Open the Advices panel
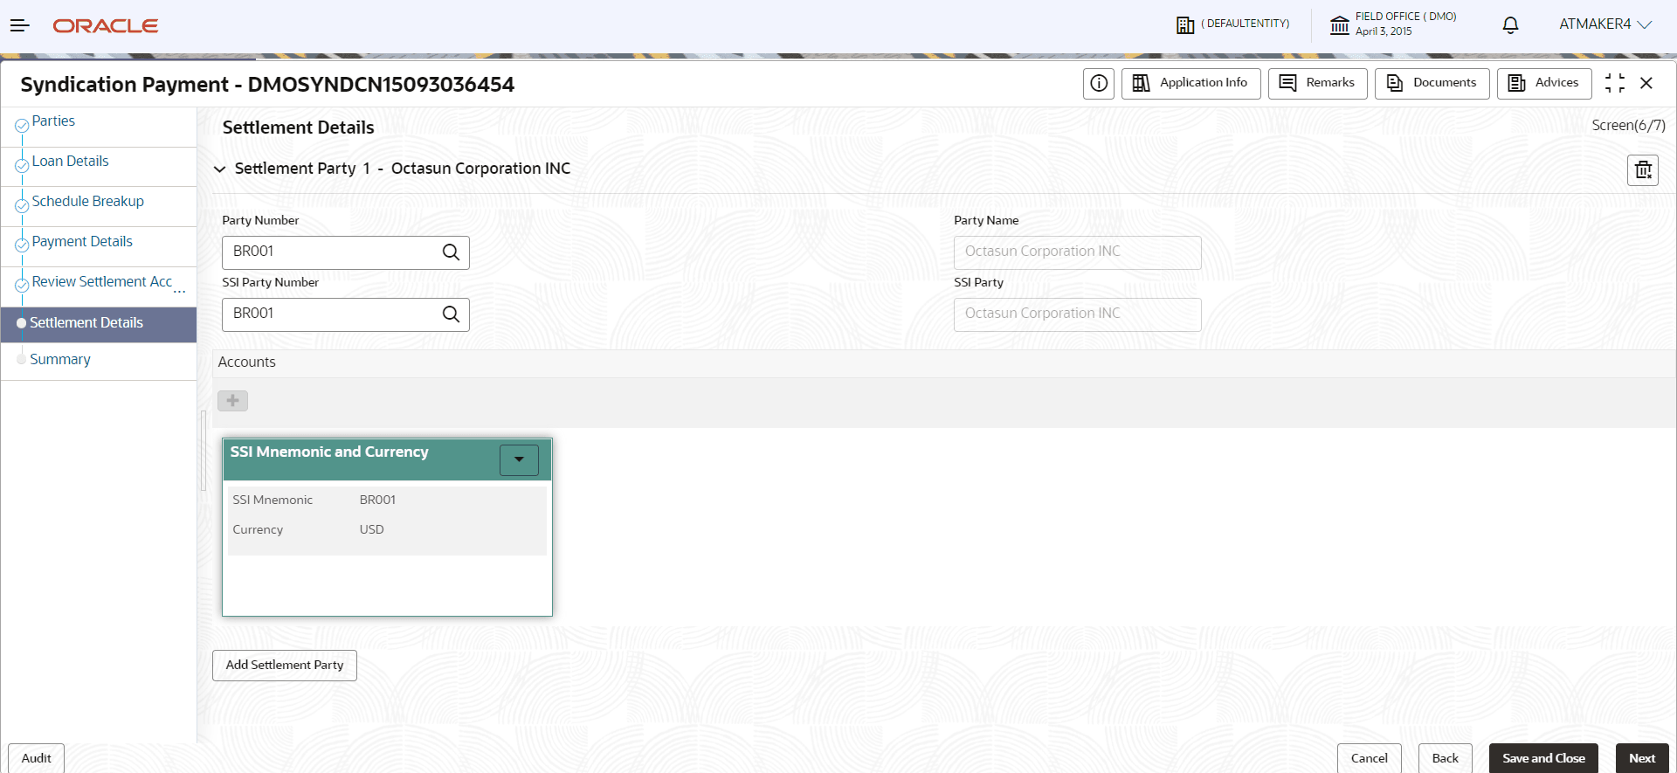 tap(1544, 83)
